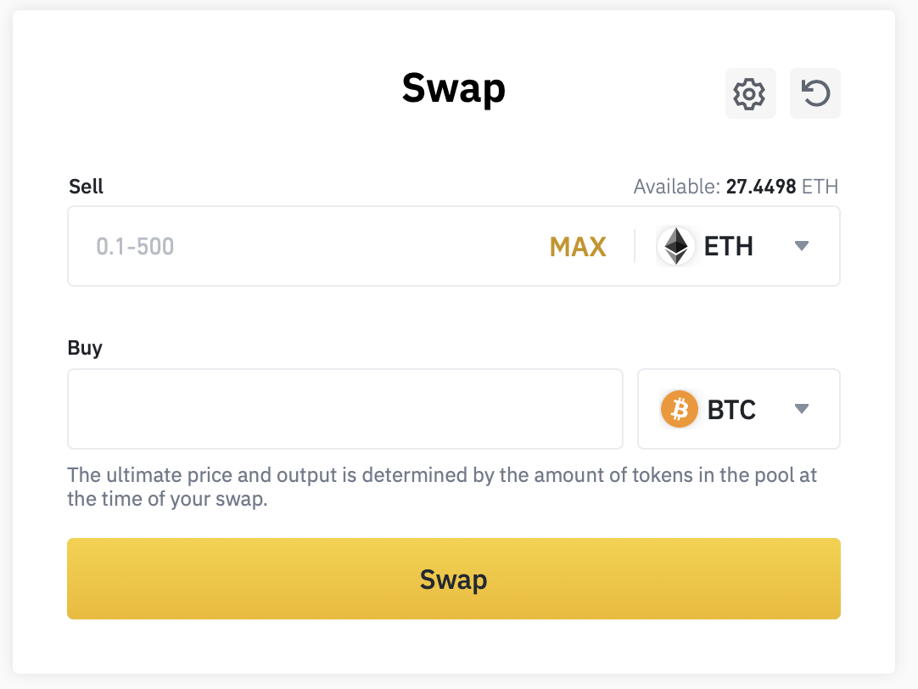Focus the Buy amount input field

pos(344,409)
